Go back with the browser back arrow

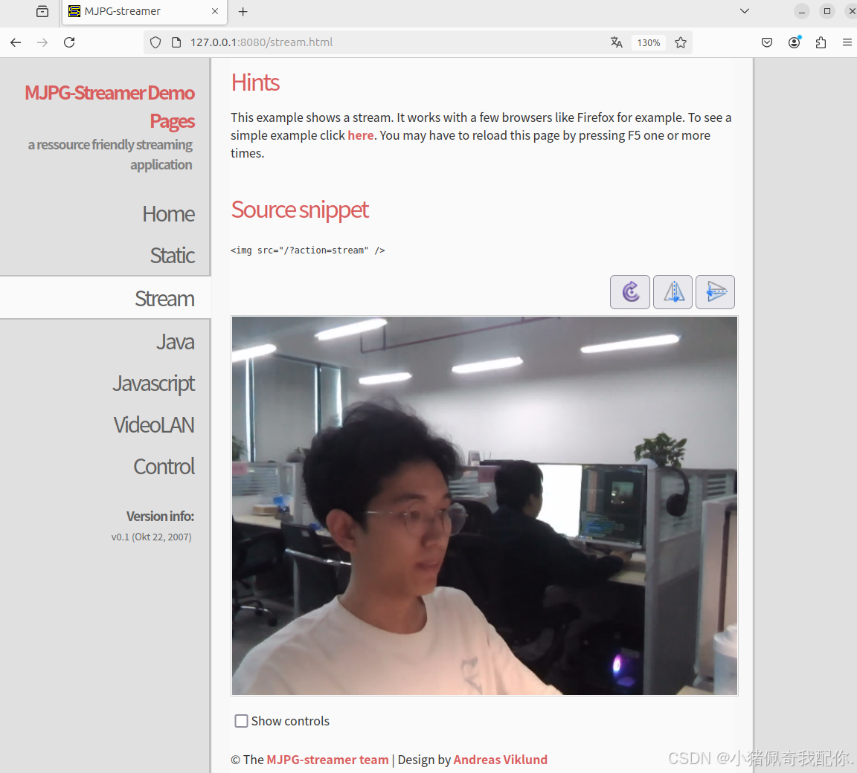(x=16, y=42)
